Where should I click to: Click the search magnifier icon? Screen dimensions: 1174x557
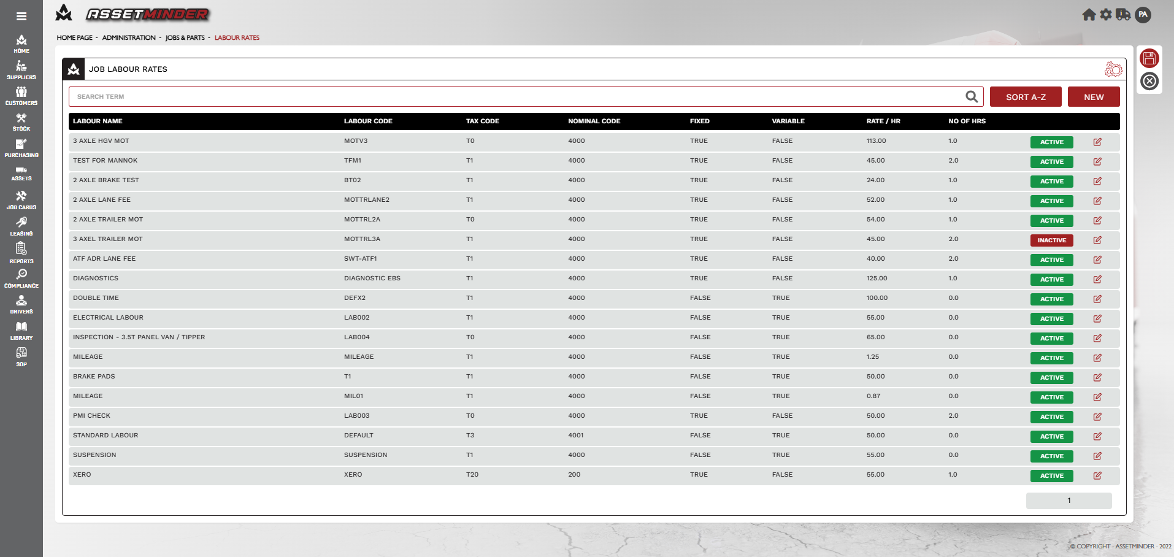(972, 97)
